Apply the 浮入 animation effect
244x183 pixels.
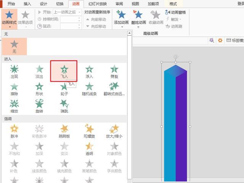(89, 72)
